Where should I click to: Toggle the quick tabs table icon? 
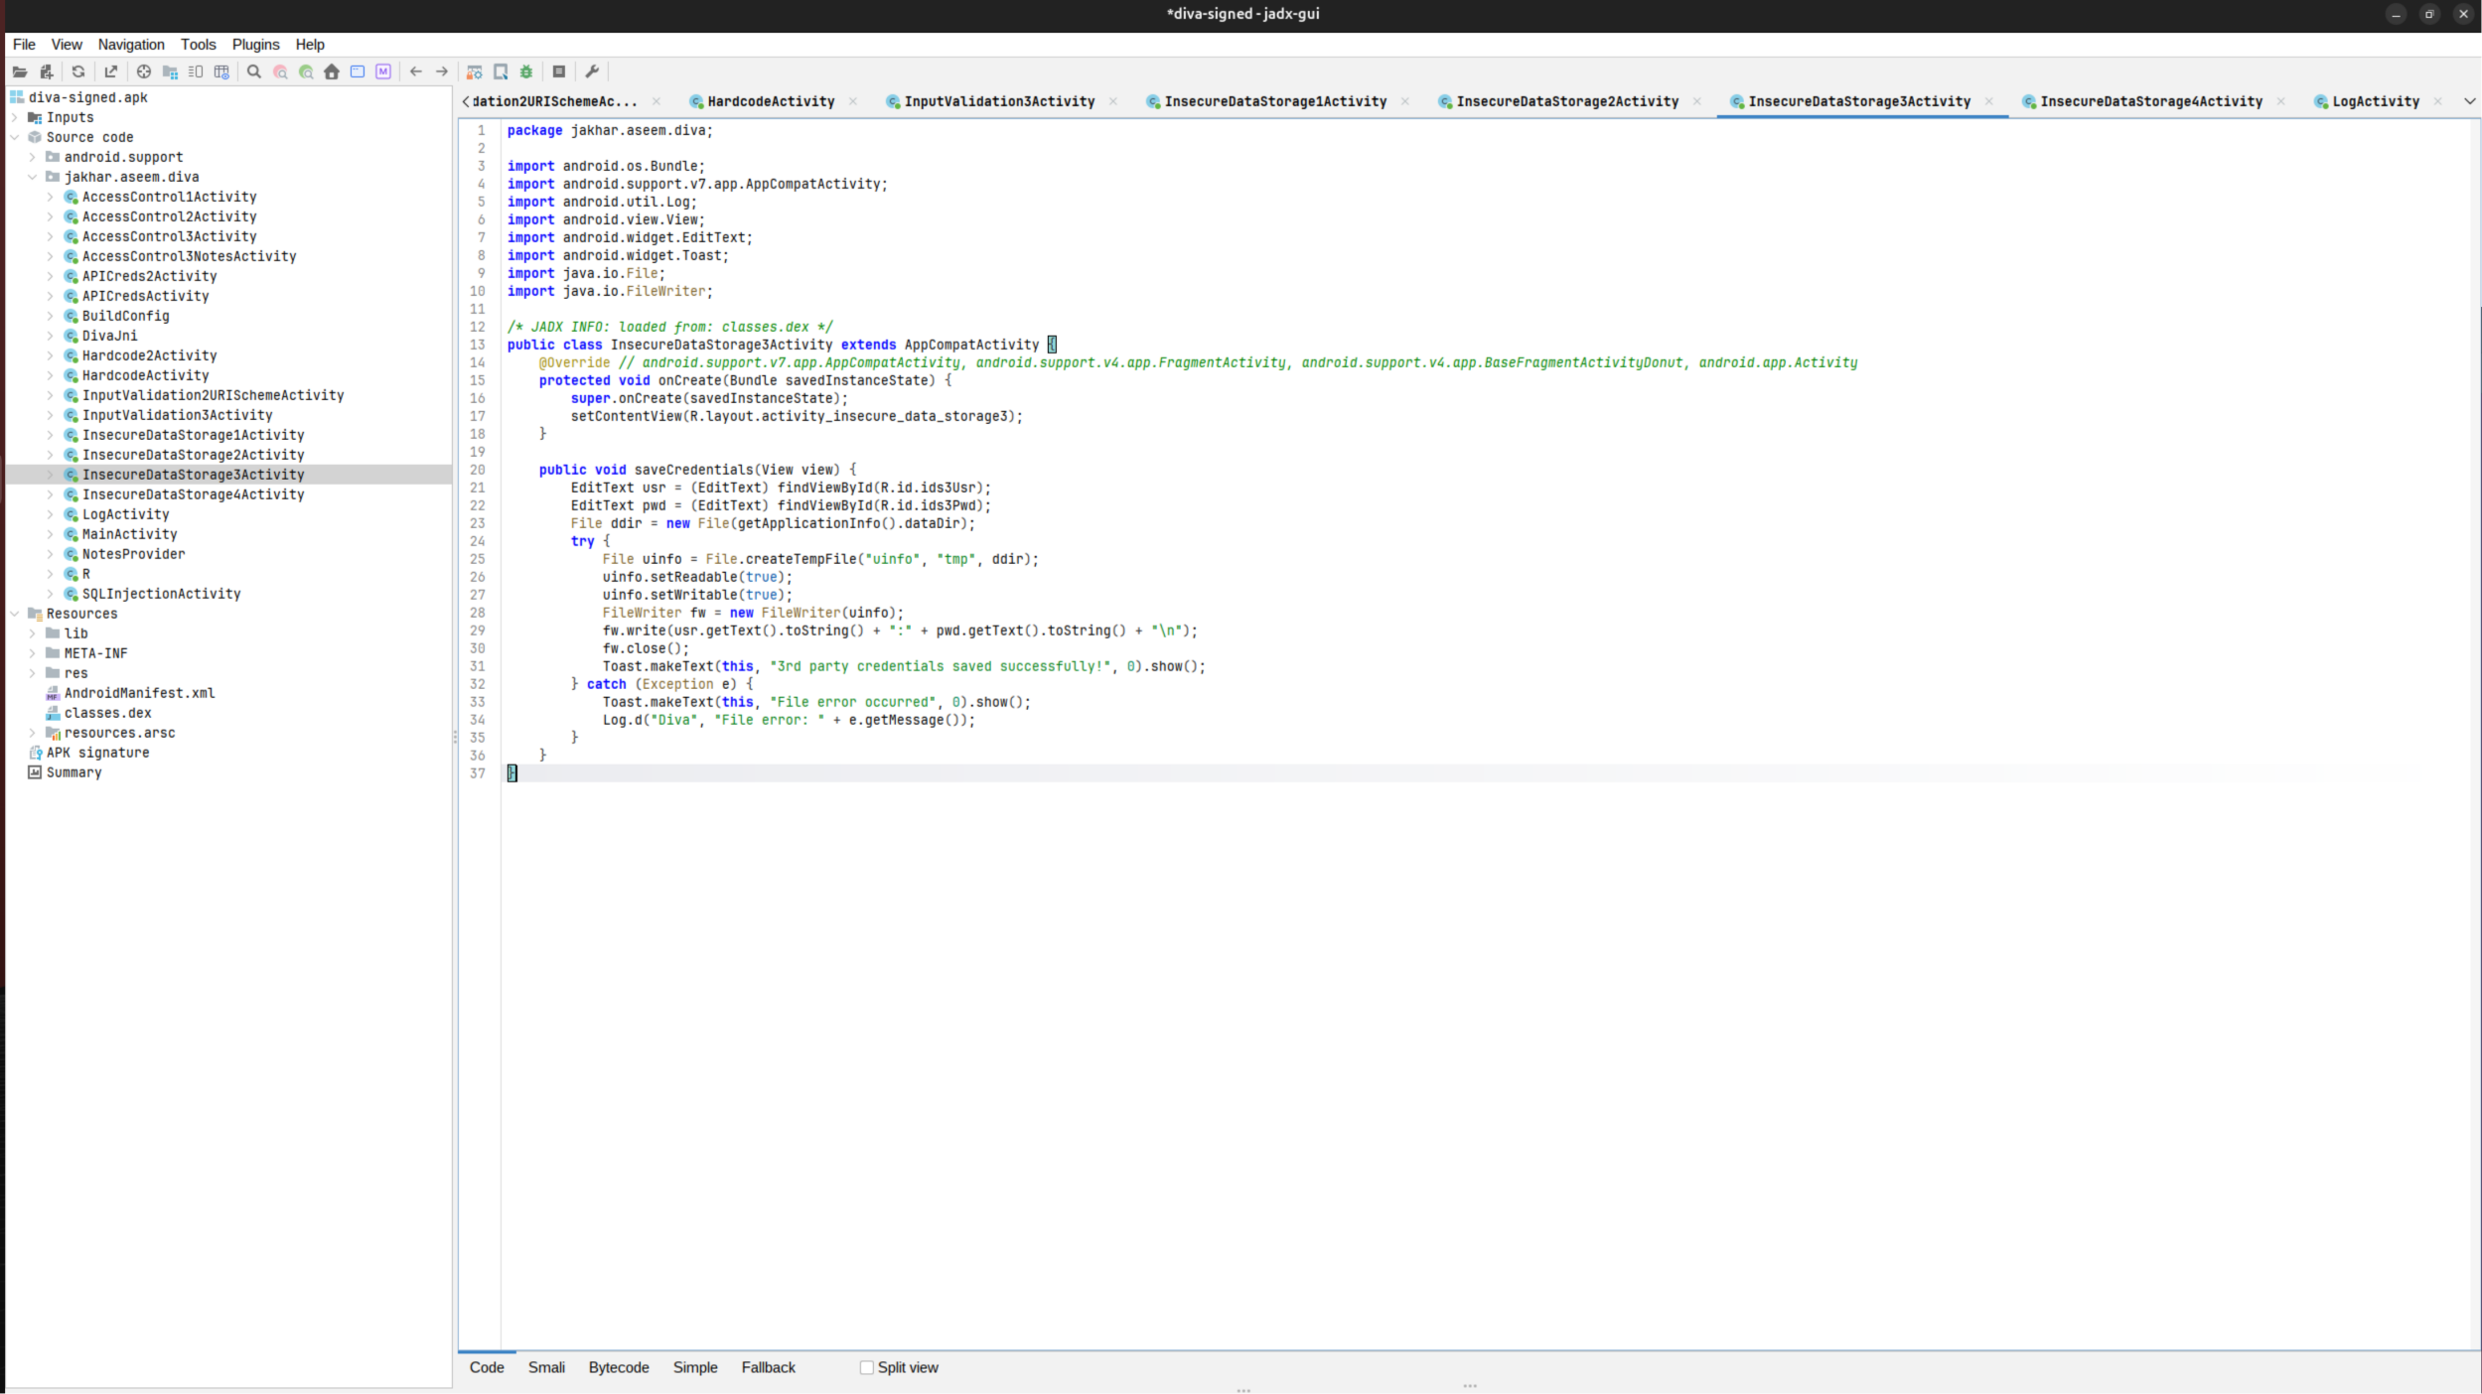pos(221,71)
